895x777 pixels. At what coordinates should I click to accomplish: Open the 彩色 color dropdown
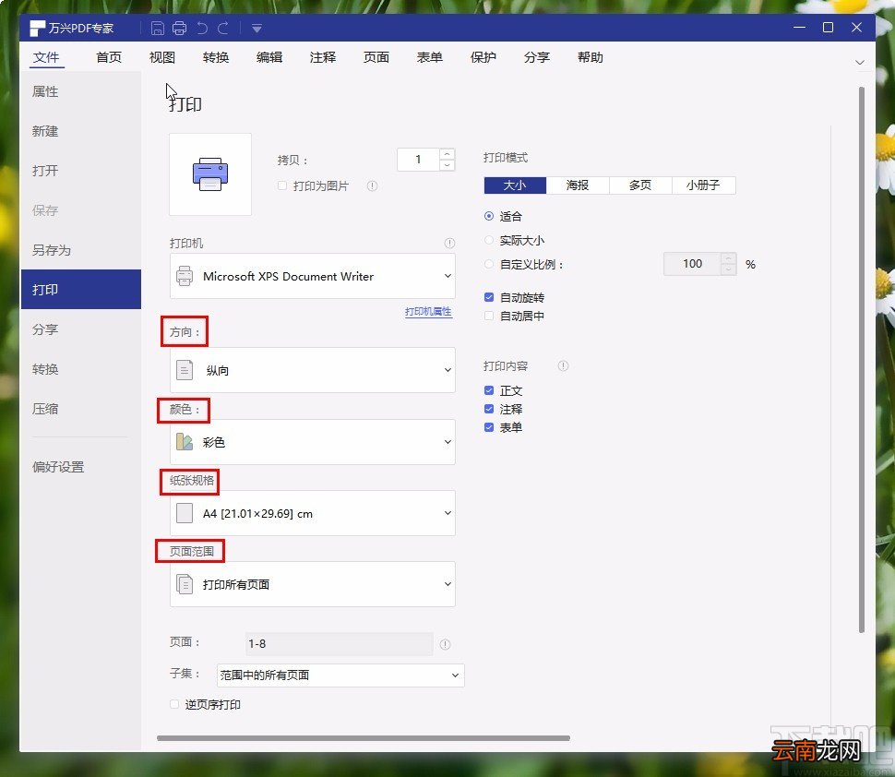312,442
